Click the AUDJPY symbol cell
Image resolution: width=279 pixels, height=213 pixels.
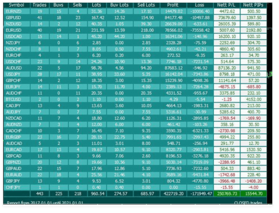[17, 112]
